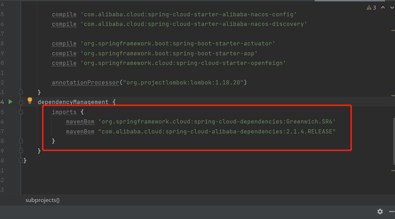Image resolution: width=395 pixels, height=219 pixels.
Task: Click the annotationProcessor lombok declaration
Action: coord(85,82)
